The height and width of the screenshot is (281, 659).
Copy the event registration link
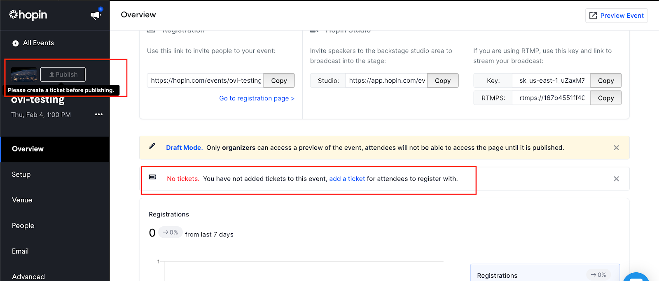[x=279, y=81]
